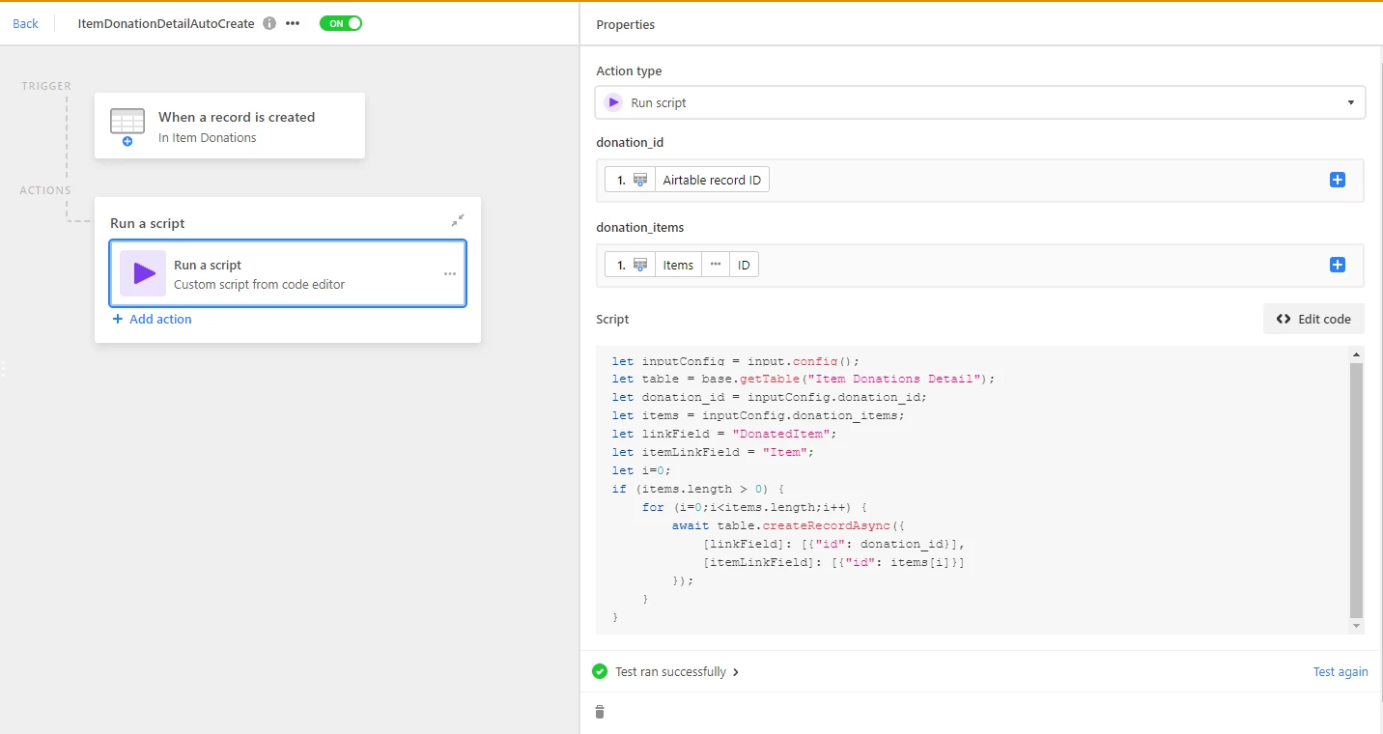Viewport: 1383px width, 734px height.
Task: Click the green test success check icon
Action: coord(600,671)
